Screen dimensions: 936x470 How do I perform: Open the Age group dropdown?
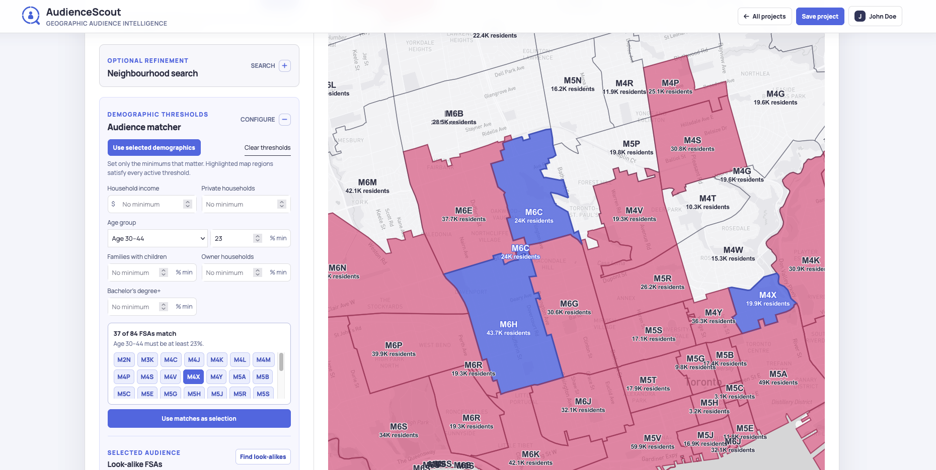point(158,238)
